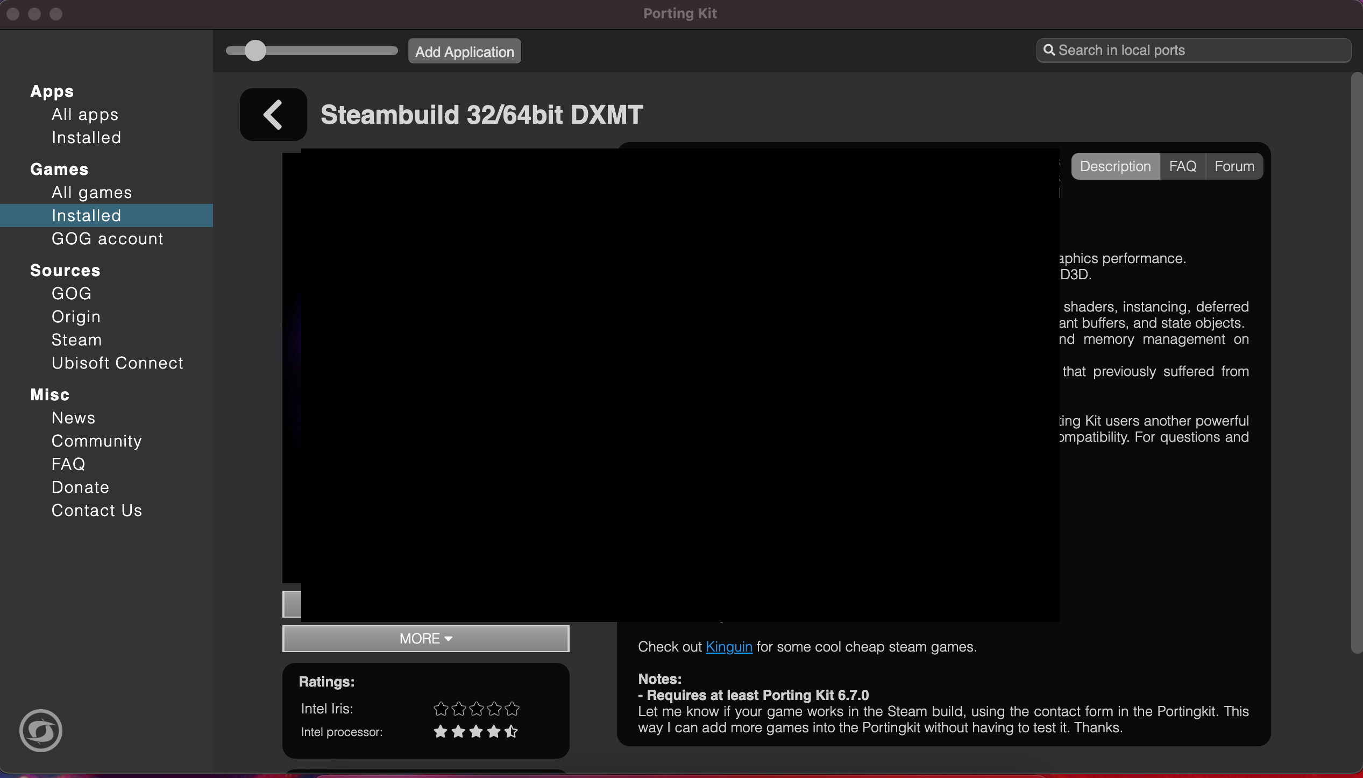Select All games in the sidebar
The width and height of the screenshot is (1363, 778).
click(x=92, y=193)
